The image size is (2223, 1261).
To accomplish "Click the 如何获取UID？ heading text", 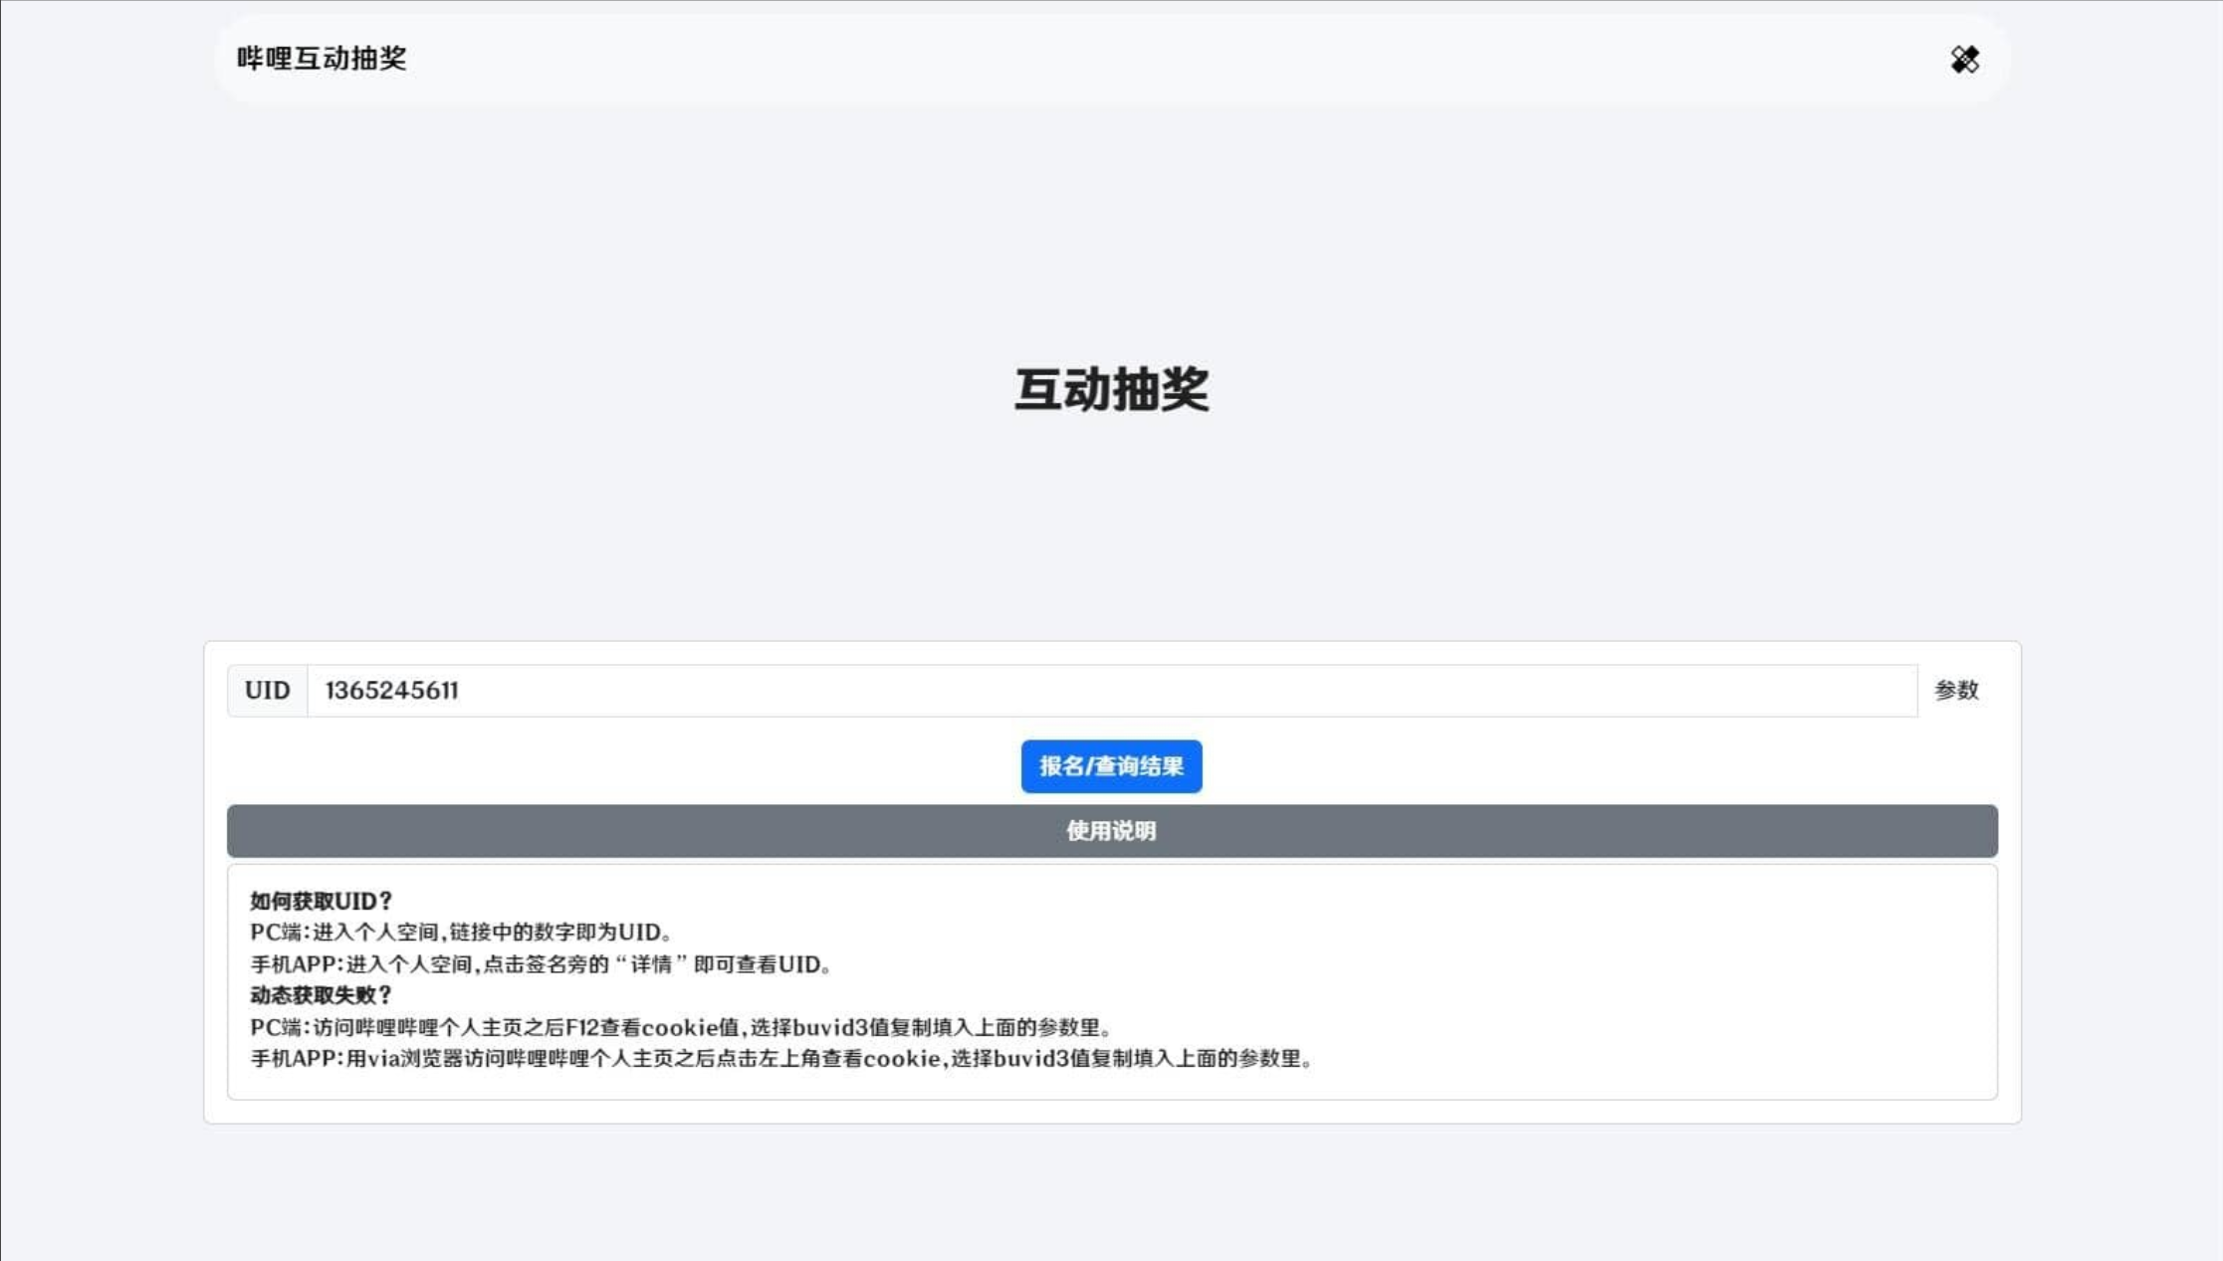I will [321, 901].
